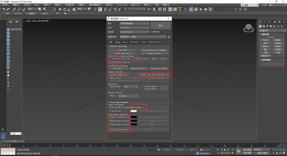Image resolution: width=287 pixels, height=156 pixels.
Task: Open Rendered Frame Window icon
Action: point(196,9)
